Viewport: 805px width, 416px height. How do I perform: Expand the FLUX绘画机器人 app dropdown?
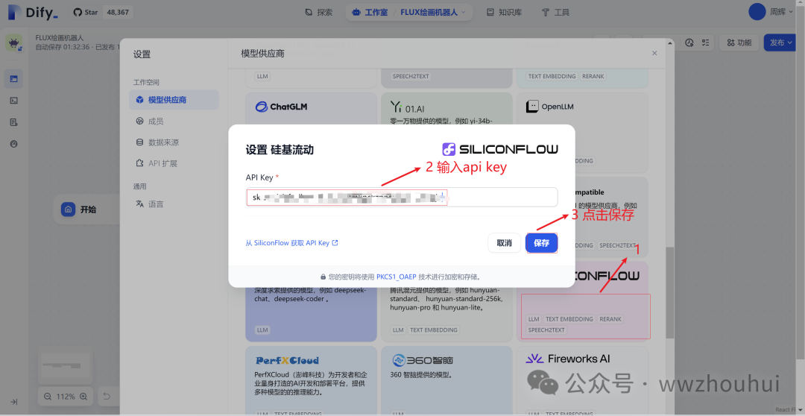(x=433, y=13)
